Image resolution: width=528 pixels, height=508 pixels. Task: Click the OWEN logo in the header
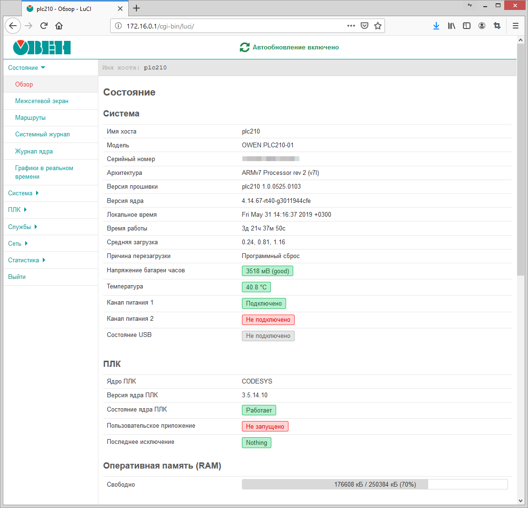coord(42,47)
